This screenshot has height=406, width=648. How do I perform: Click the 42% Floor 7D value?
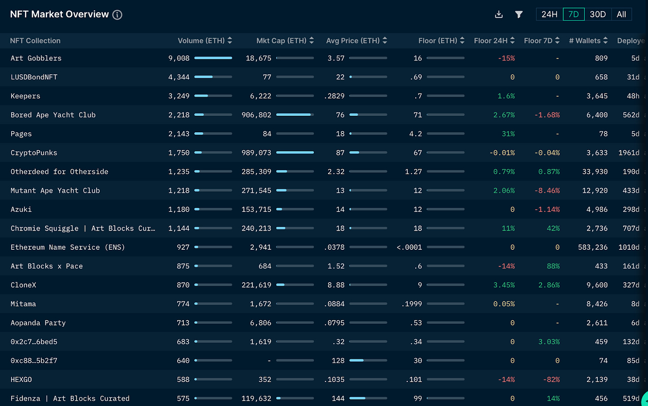(553, 228)
